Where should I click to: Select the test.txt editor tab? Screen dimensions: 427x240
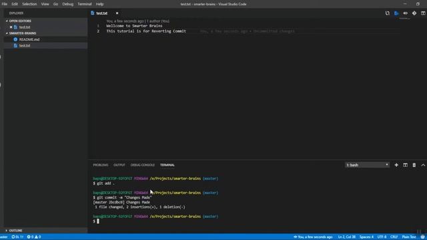pyautogui.click(x=102, y=13)
